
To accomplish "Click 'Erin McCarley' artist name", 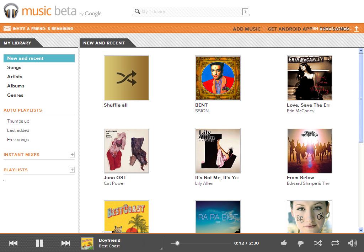I will tap(301, 111).
